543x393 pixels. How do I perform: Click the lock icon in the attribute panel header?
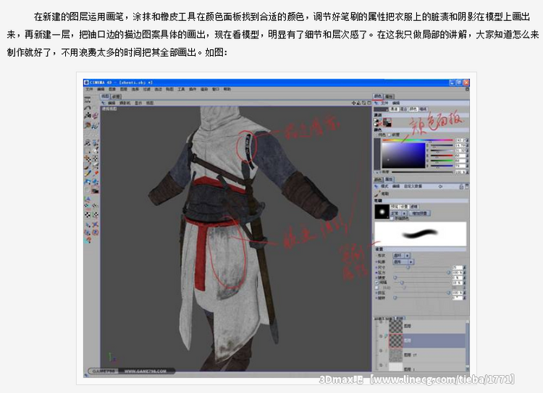point(461,187)
